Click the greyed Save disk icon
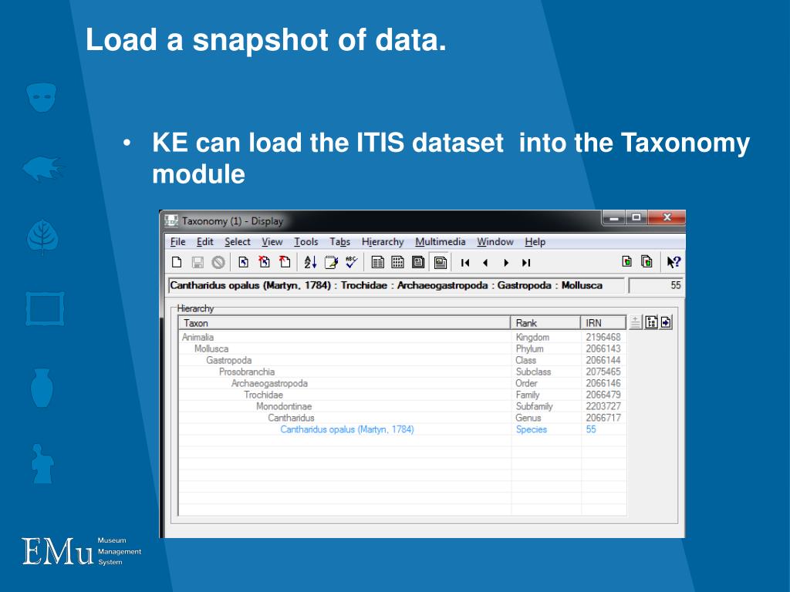The height and width of the screenshot is (592, 790). point(197,262)
